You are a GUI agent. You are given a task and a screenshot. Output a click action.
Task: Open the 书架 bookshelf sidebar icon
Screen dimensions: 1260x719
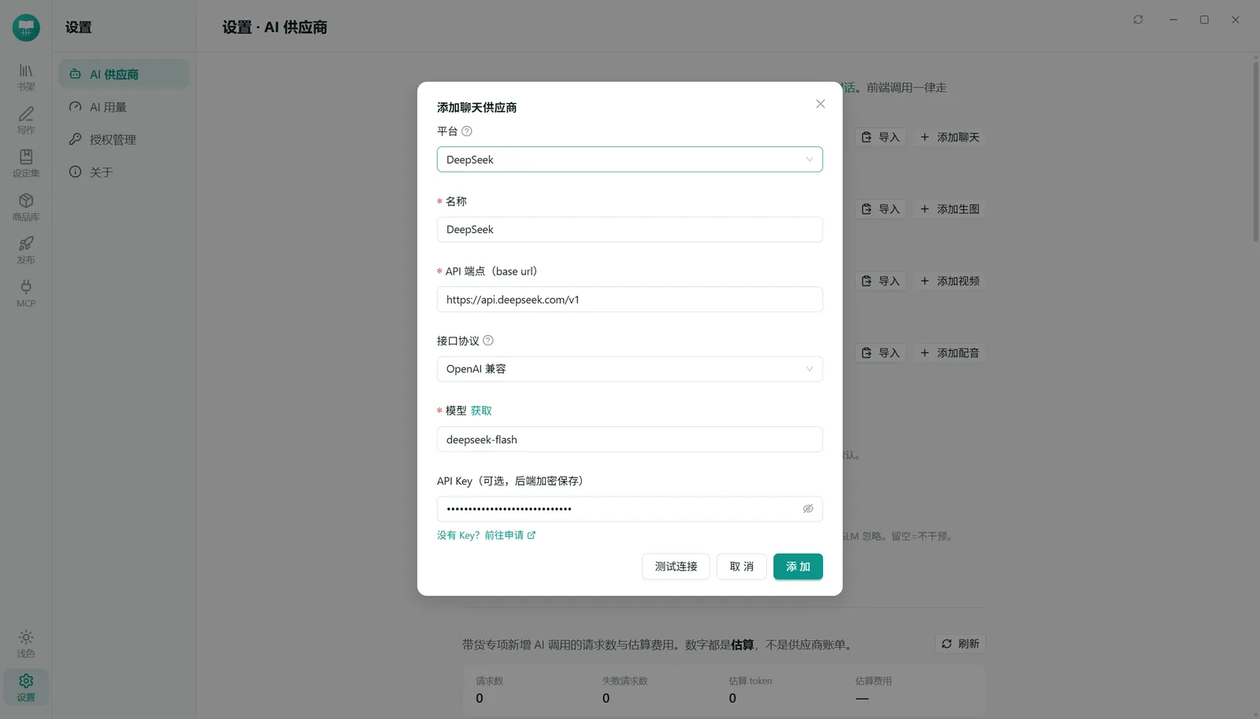26,77
